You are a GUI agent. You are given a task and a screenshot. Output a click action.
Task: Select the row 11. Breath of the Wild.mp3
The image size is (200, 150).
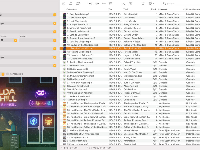[x=130, y=49]
